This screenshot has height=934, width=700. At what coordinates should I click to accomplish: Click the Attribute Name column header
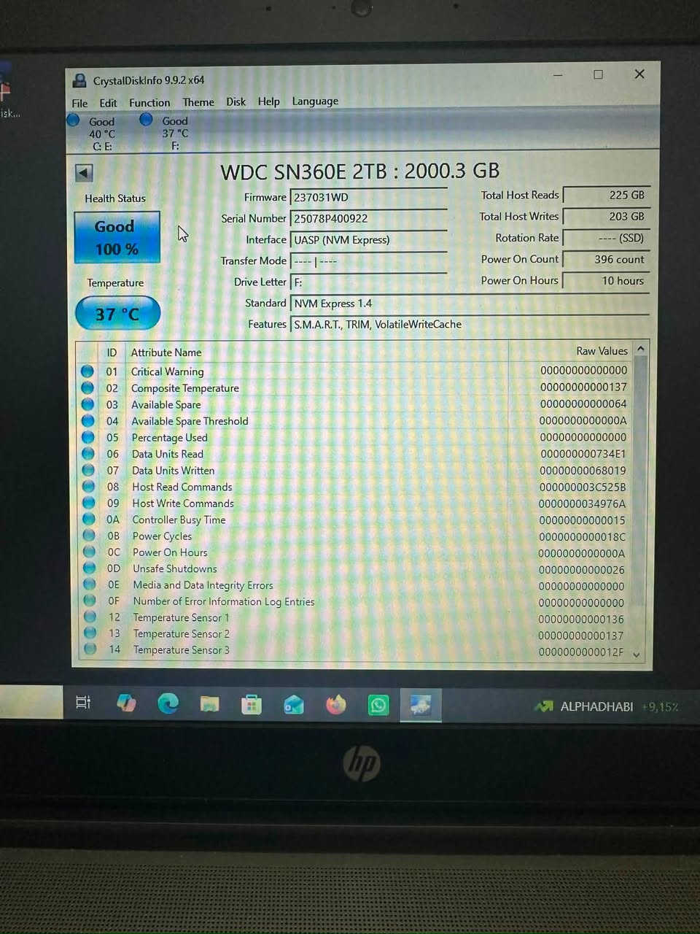pos(317,352)
